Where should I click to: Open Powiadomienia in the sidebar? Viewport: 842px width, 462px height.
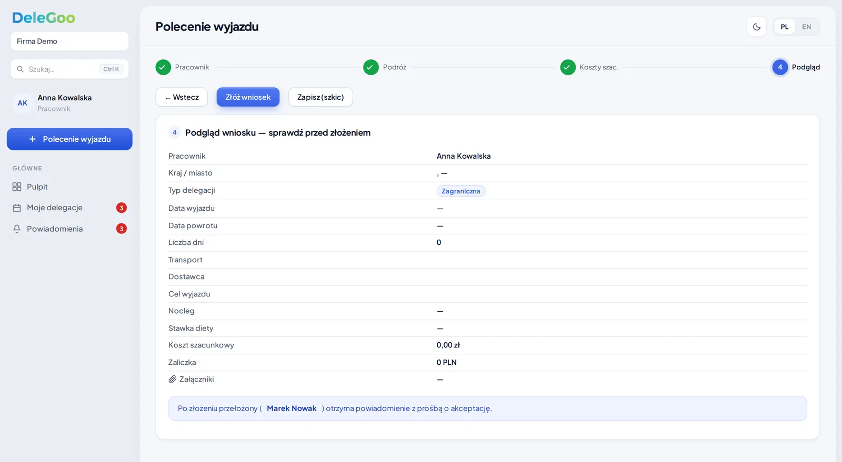tap(69, 229)
